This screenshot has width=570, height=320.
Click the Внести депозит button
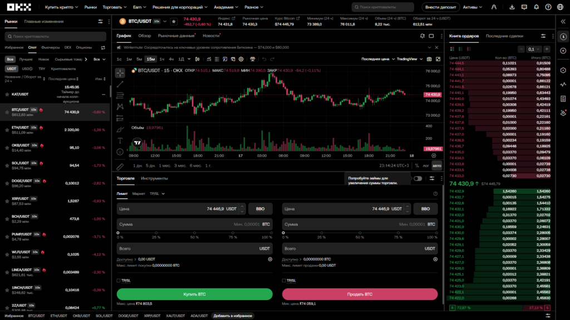[441, 7]
